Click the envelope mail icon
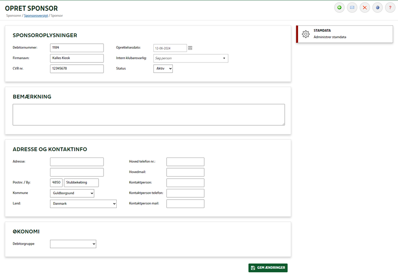The height and width of the screenshot is (277, 398). [x=352, y=8]
